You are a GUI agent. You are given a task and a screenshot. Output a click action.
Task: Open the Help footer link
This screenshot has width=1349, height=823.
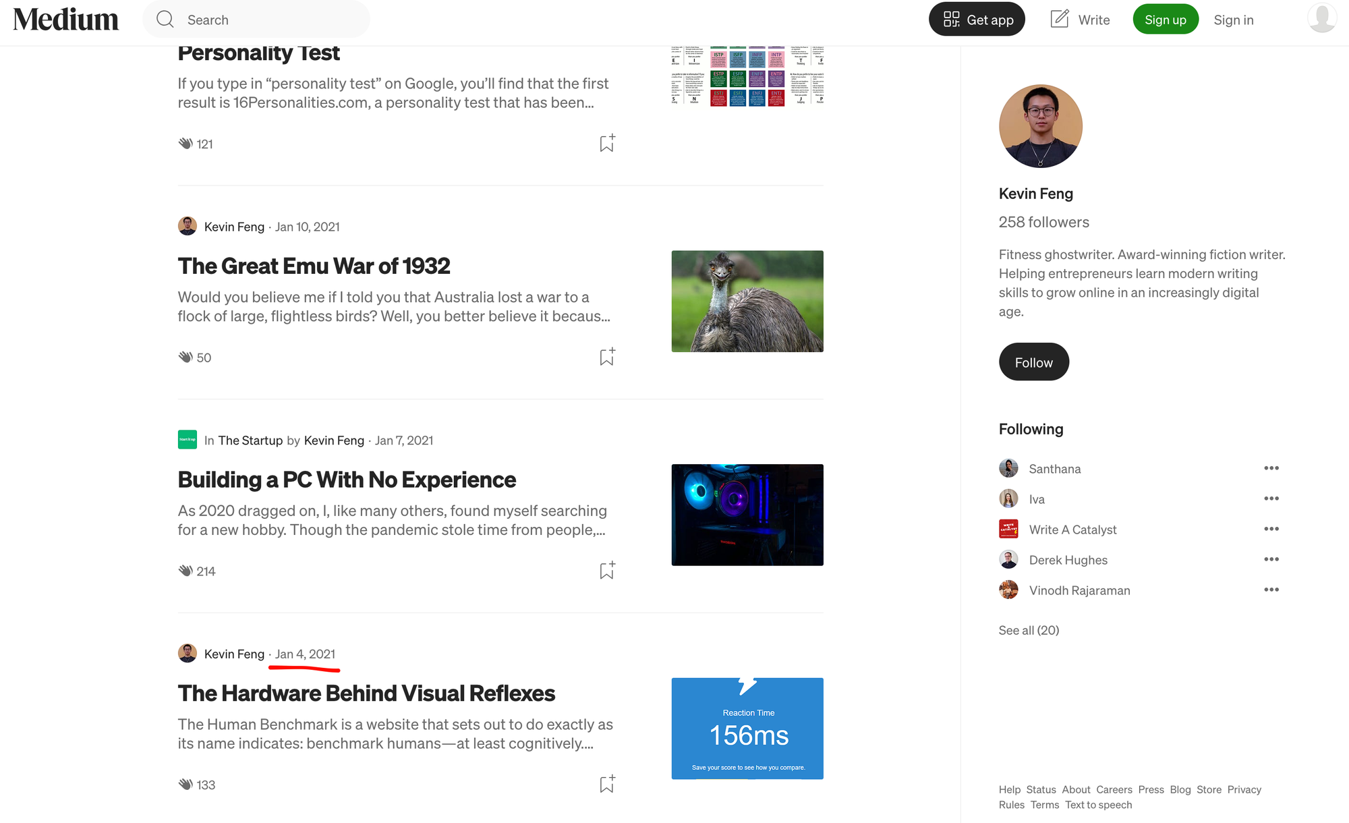[x=1010, y=789]
